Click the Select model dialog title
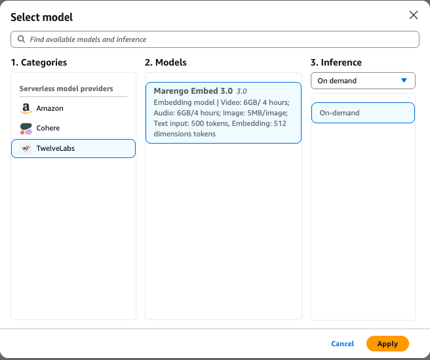Image resolution: width=430 pixels, height=360 pixels. tap(42, 17)
